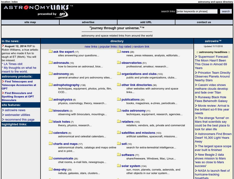Open the astrowire news link

tap(15, 110)
